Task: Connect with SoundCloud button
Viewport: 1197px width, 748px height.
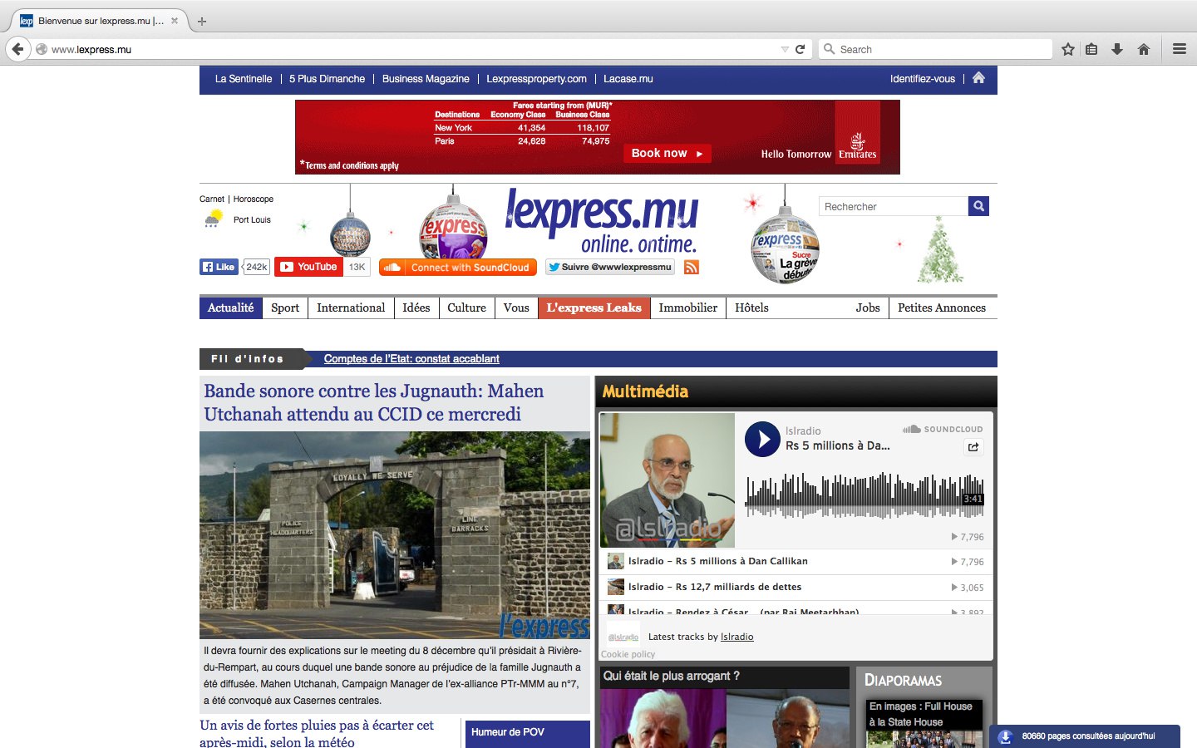Action: [x=458, y=267]
